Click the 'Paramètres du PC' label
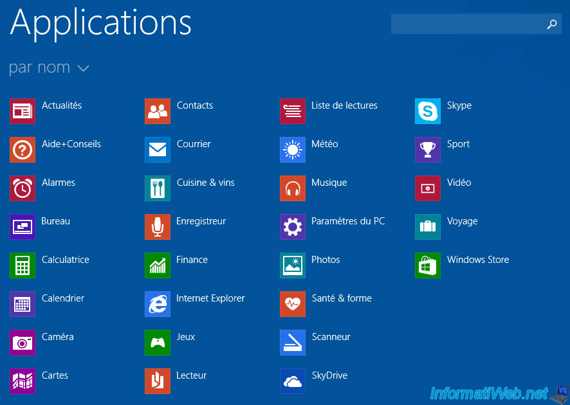Screen dimensions: 570x405 pyautogui.click(x=348, y=221)
